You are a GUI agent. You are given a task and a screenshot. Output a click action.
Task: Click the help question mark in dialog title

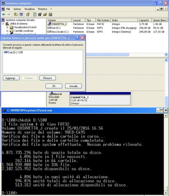point(77,38)
